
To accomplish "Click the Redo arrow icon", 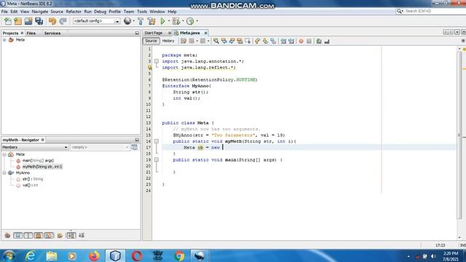I will click(63, 21).
